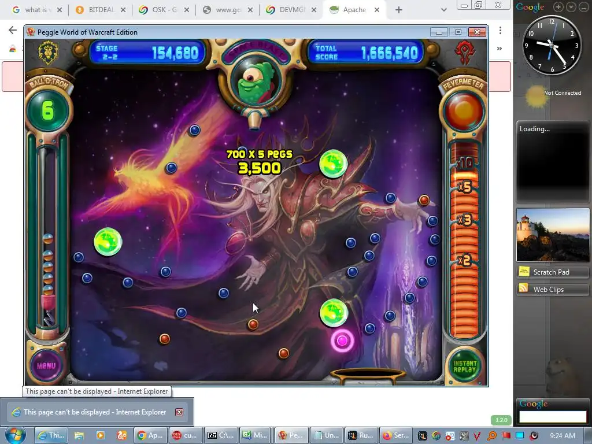Image resolution: width=592 pixels, height=444 pixels.
Task: Expand the bookmarks overflow chevron
Action: point(499,49)
